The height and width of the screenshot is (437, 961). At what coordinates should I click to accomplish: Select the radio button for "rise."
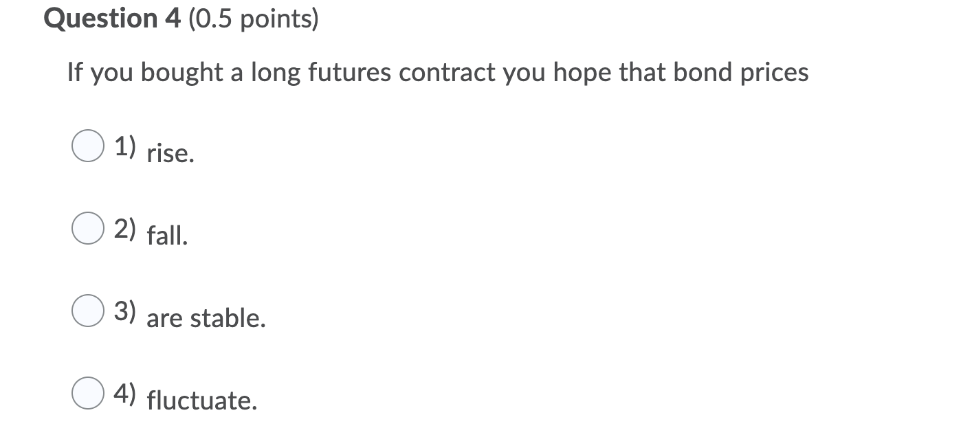click(x=87, y=147)
